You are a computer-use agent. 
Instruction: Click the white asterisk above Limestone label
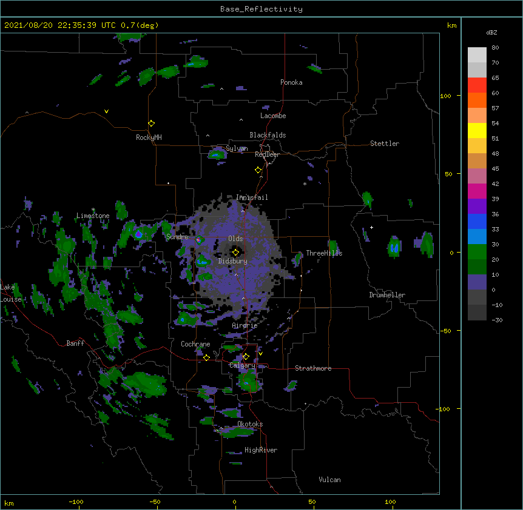(93, 210)
